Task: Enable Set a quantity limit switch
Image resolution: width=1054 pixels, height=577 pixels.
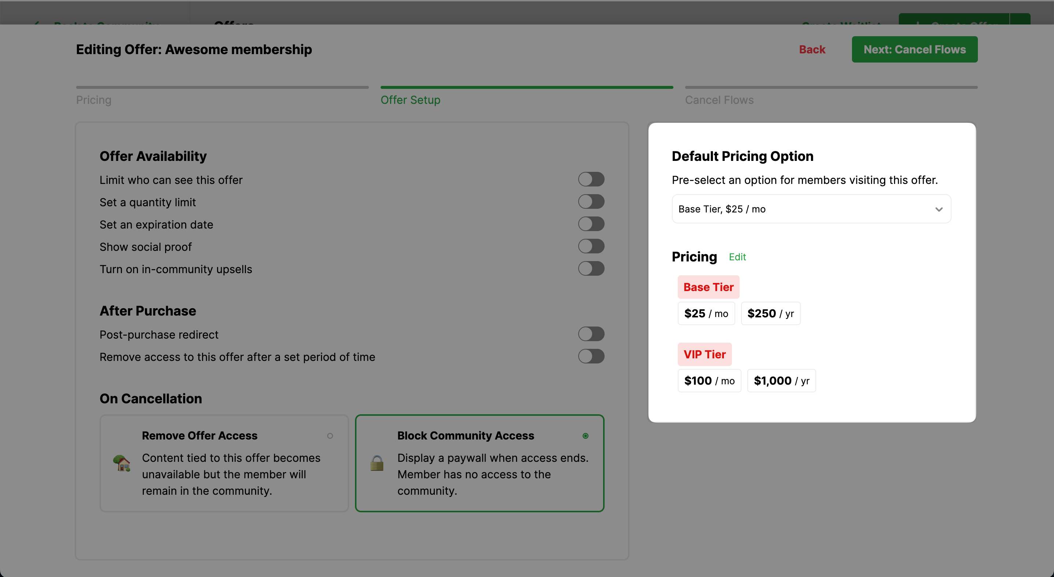Action: [591, 201]
